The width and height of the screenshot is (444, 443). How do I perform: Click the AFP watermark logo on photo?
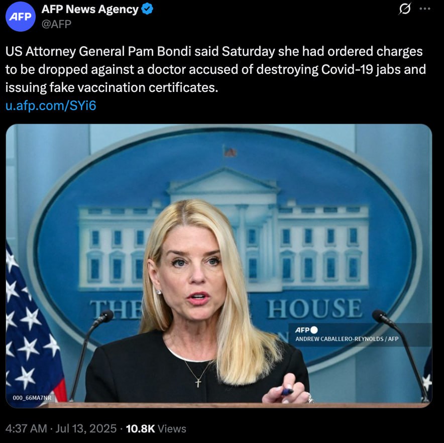(306, 330)
